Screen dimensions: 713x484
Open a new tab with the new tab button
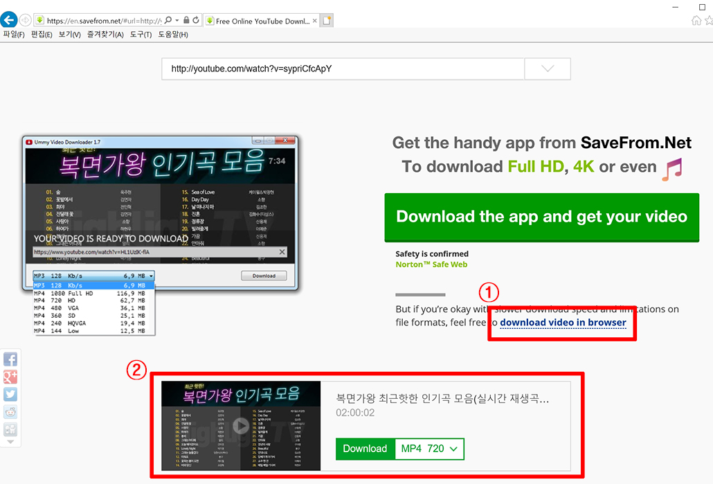pyautogui.click(x=327, y=21)
